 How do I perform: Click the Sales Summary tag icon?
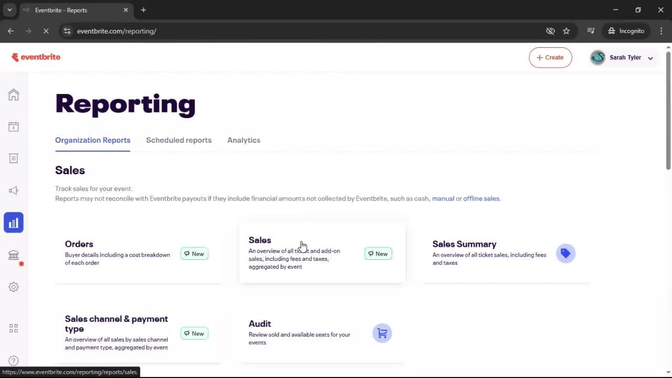(x=565, y=253)
